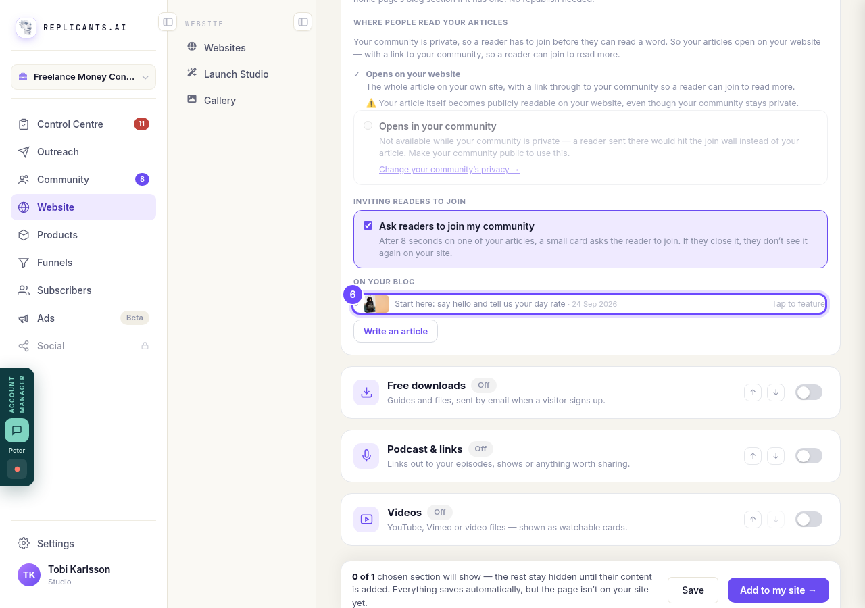Image resolution: width=865 pixels, height=608 pixels.
Task: Click the Write an article button
Action: coord(395,331)
